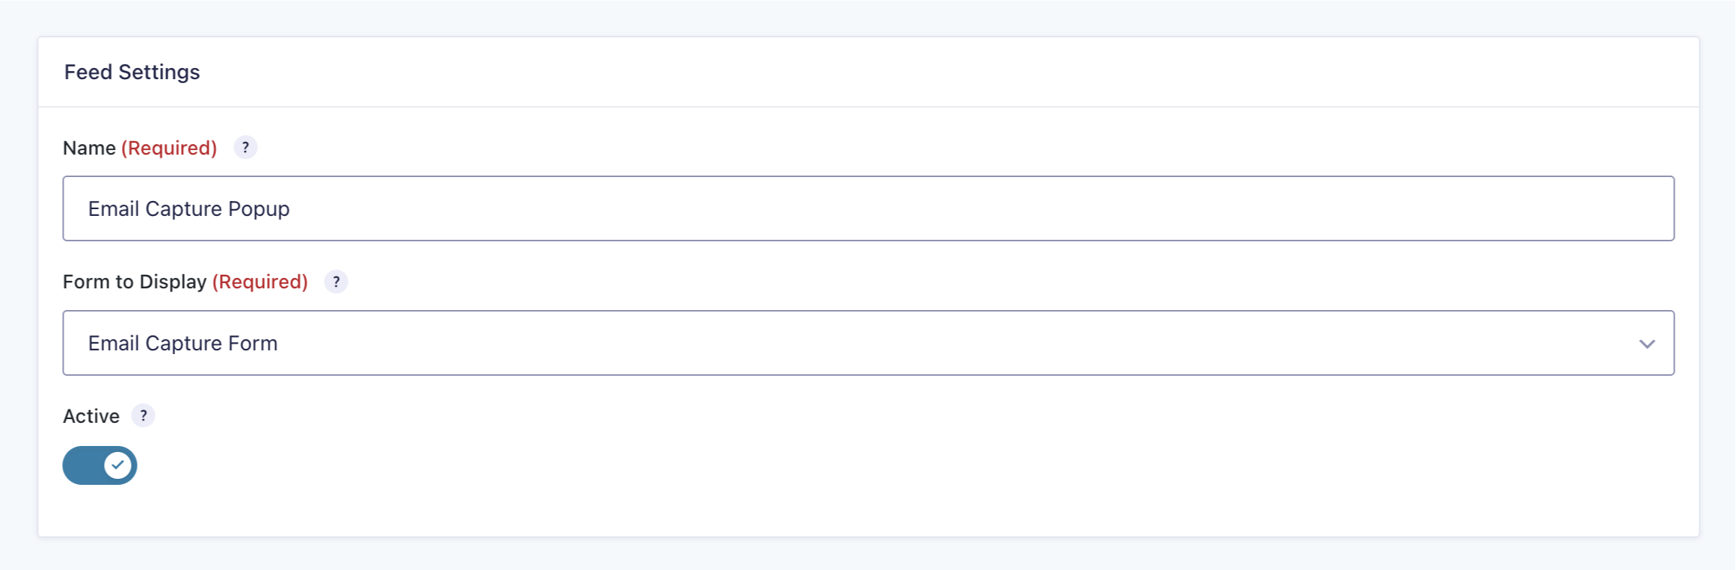Show the Active setting help tooltip

pyautogui.click(x=143, y=415)
